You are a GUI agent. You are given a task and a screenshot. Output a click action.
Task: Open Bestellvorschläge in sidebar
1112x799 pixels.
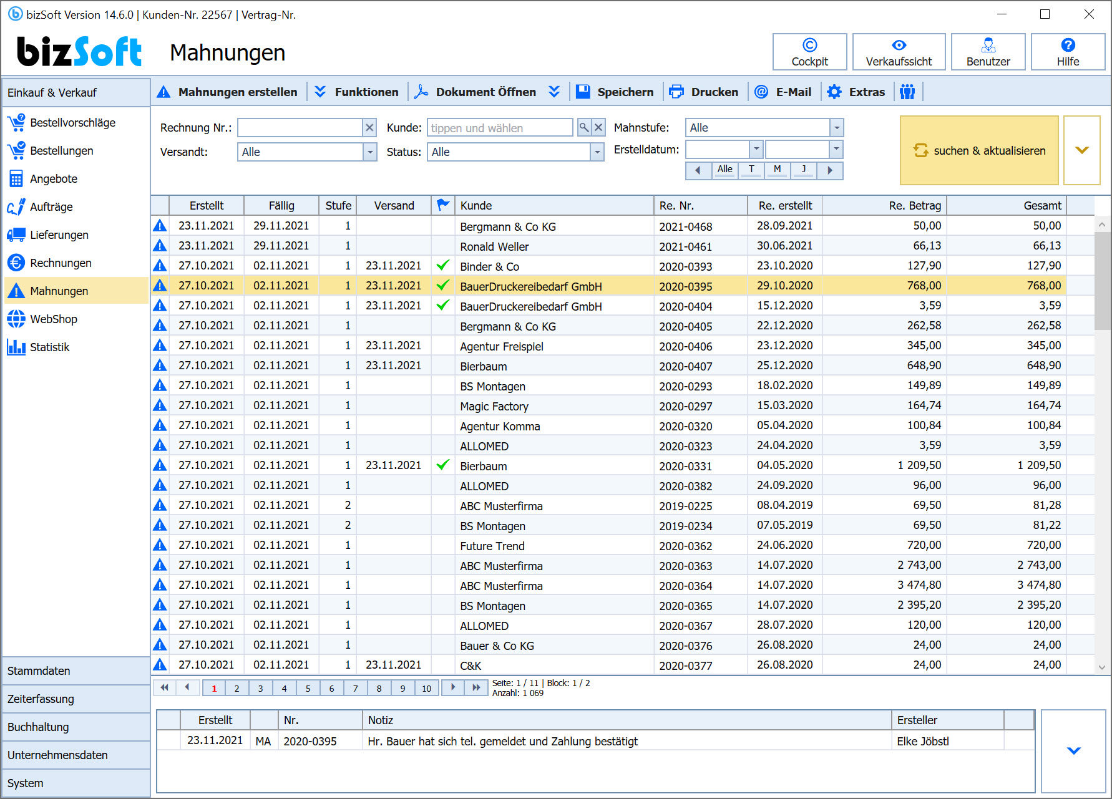point(75,122)
